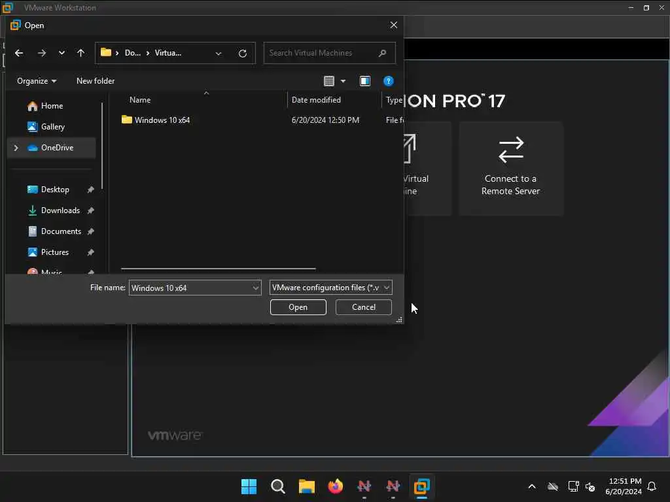Close the Open dialog with X

[393, 25]
